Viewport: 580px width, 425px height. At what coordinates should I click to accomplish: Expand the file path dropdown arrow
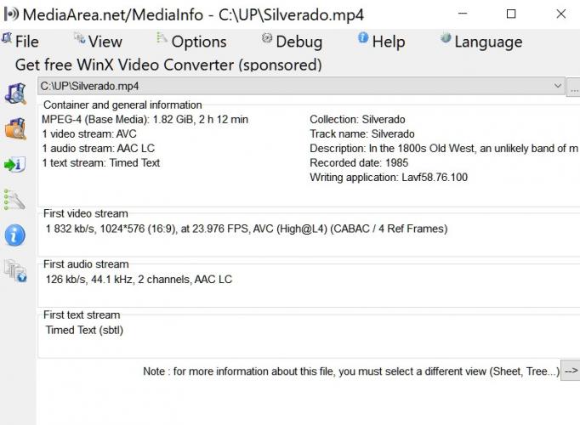[x=557, y=86]
